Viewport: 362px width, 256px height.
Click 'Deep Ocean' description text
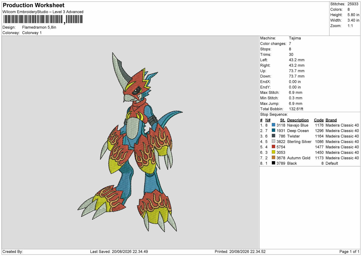298,131
